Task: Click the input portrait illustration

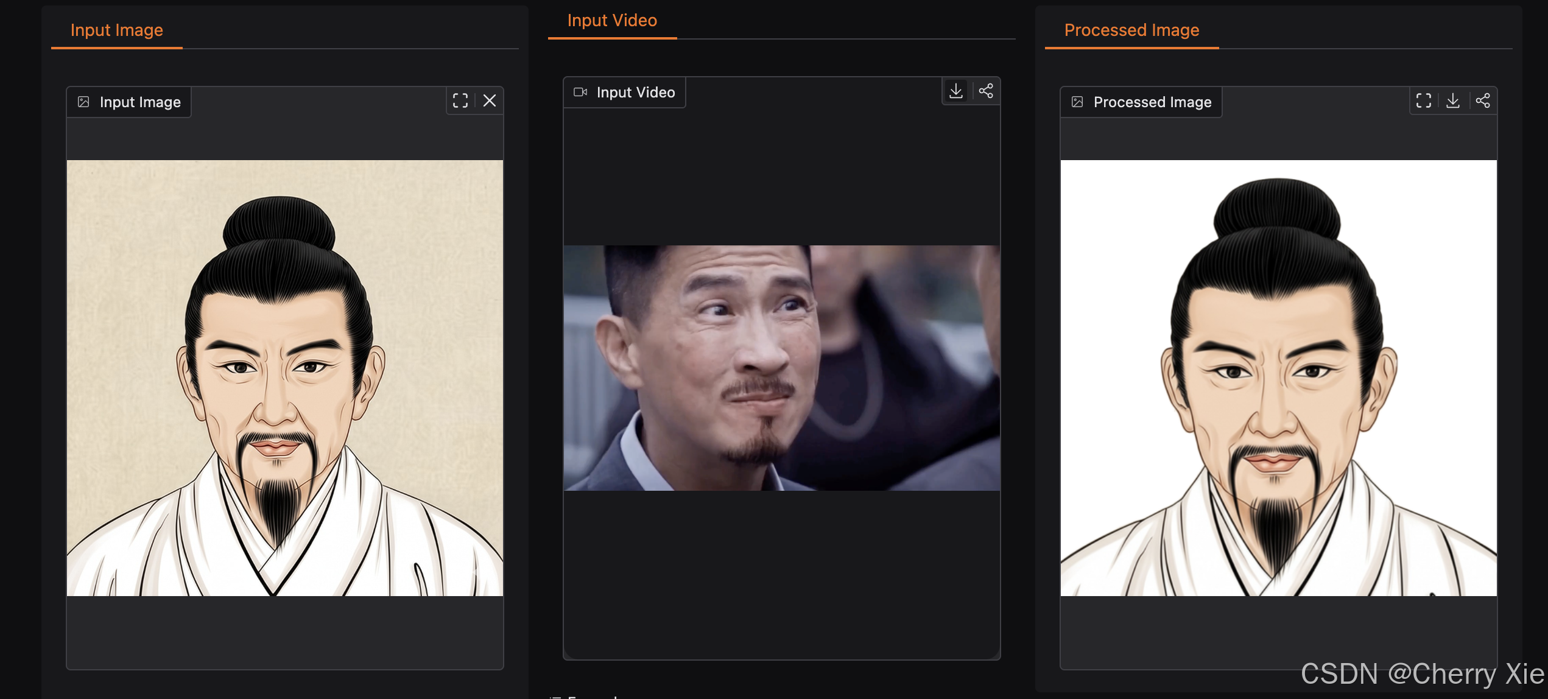Action: 285,378
